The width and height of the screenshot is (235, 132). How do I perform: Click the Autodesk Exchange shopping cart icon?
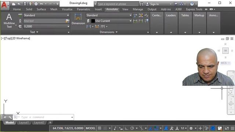click(176, 4)
